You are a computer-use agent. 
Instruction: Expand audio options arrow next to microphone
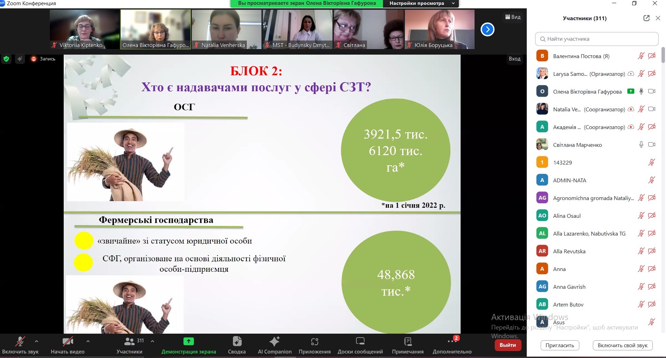[x=37, y=341]
